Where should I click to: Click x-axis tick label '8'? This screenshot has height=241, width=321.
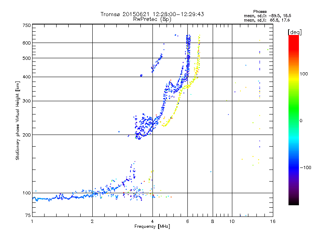coord(213,221)
